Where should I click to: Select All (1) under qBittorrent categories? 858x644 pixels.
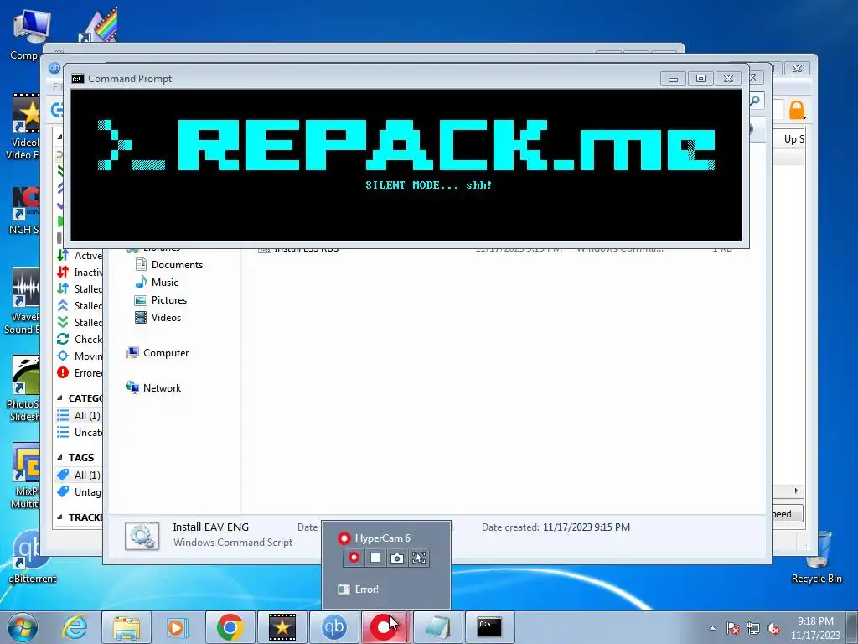click(79, 416)
